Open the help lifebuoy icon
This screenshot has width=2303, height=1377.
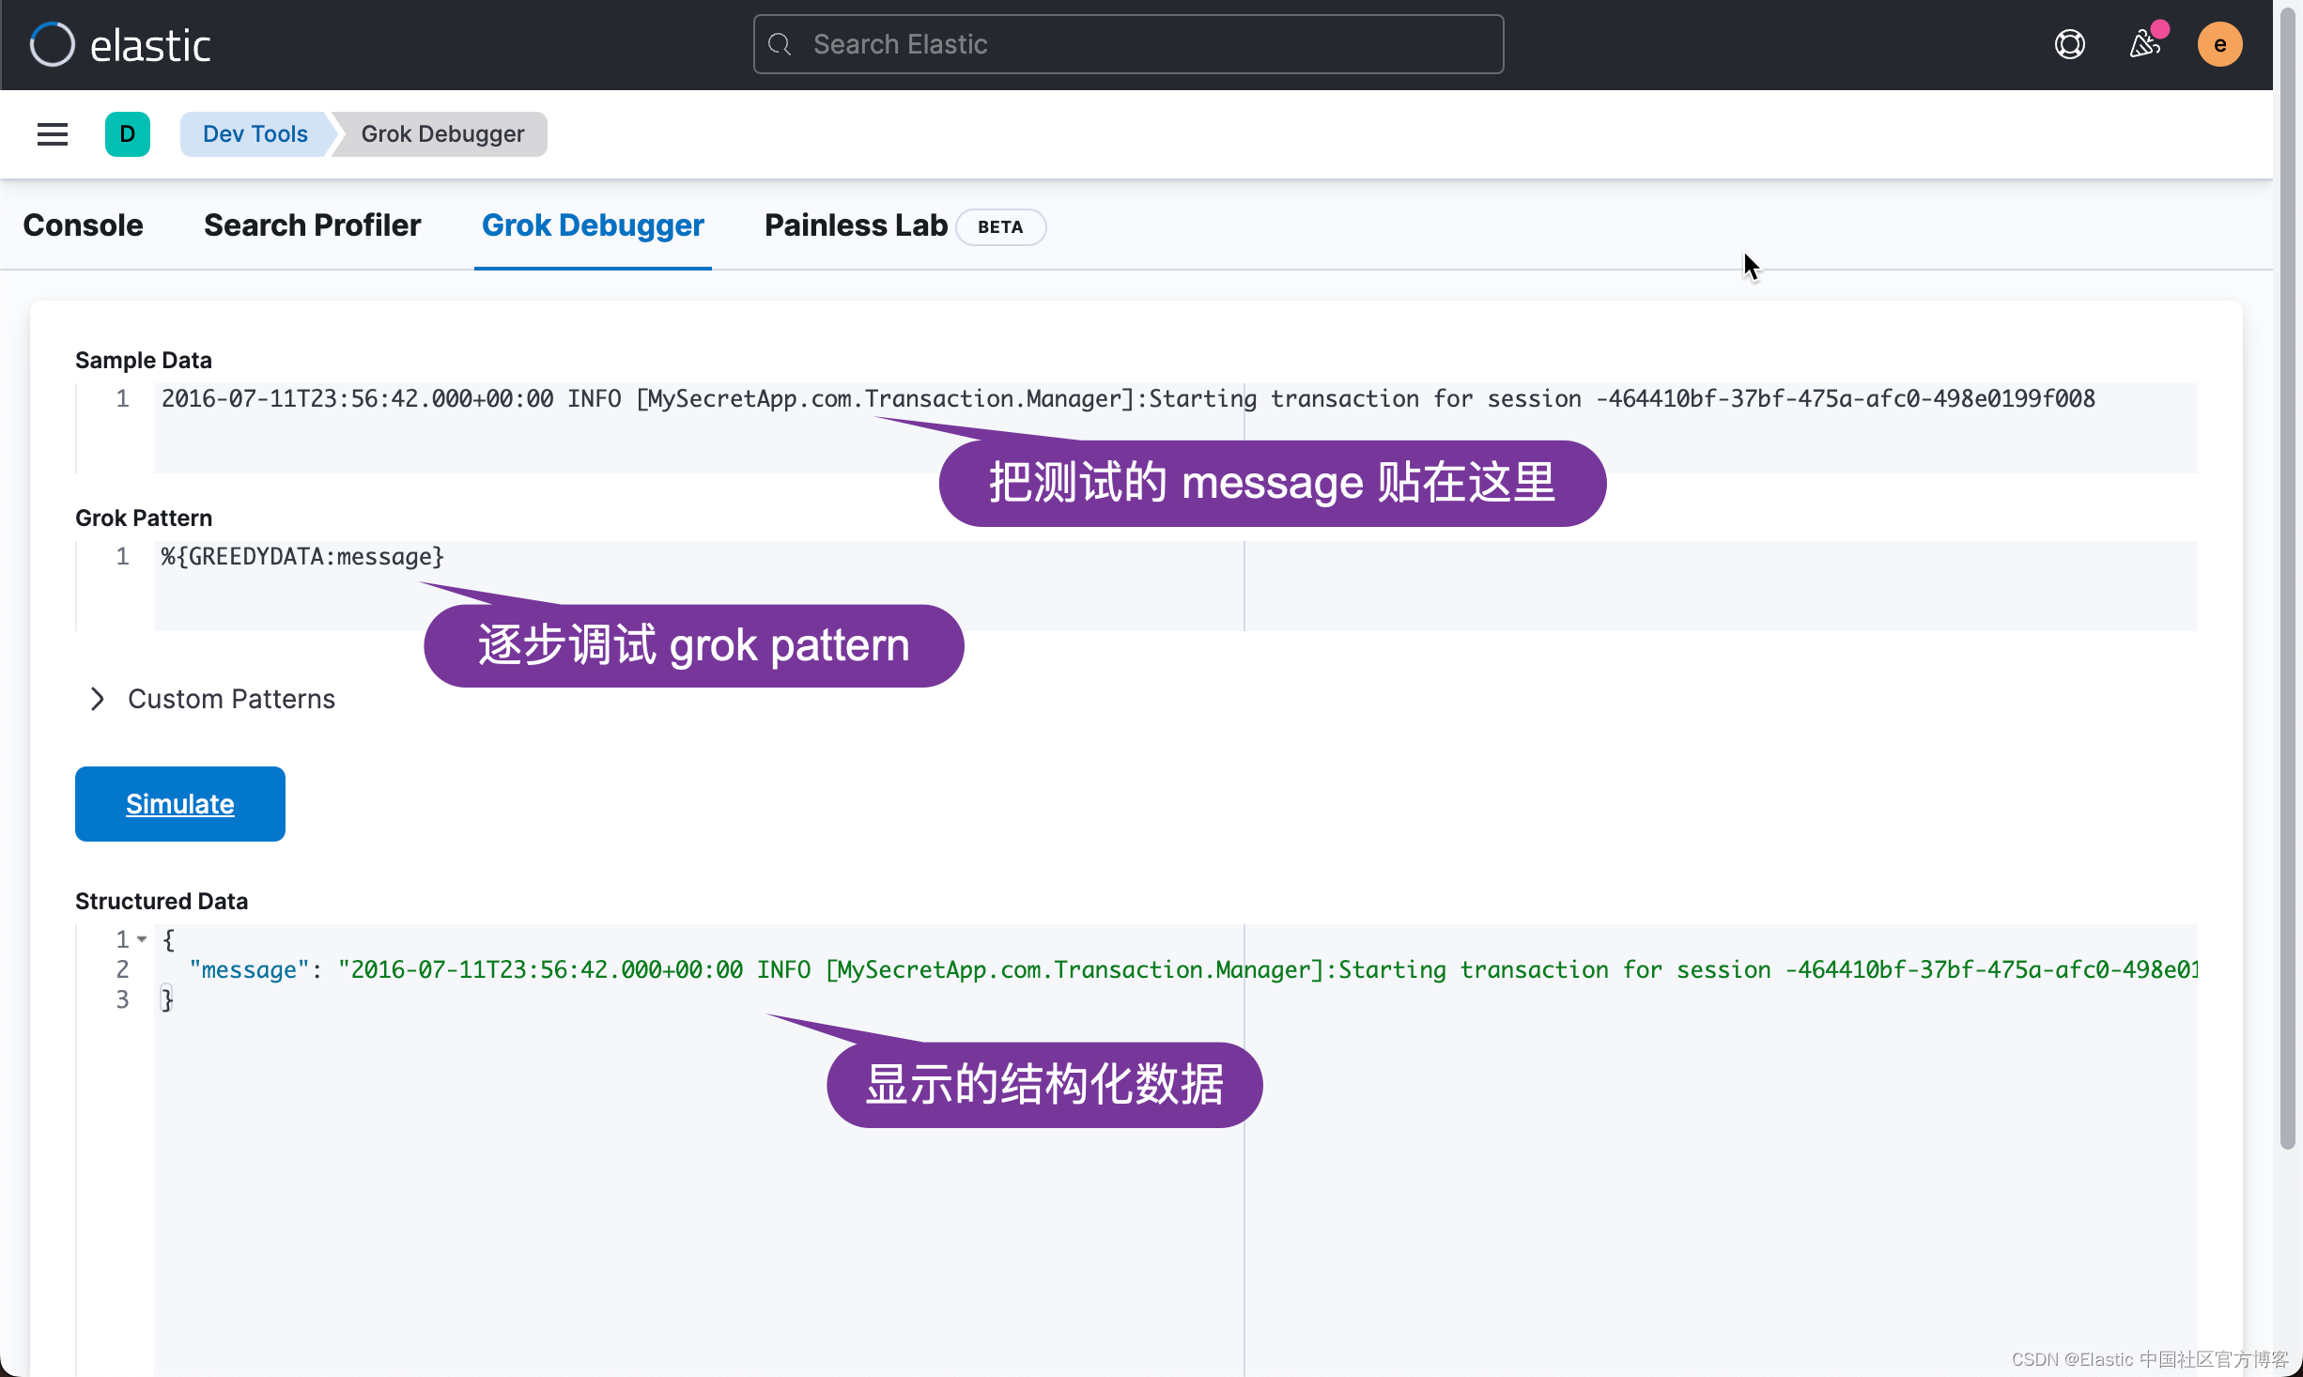click(x=2069, y=44)
